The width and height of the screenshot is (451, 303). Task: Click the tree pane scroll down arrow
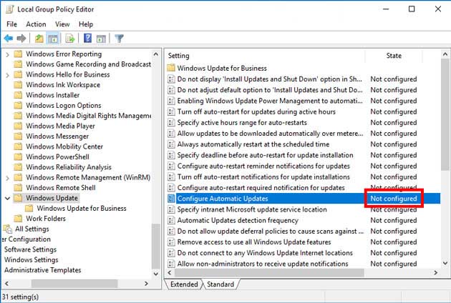[155, 274]
